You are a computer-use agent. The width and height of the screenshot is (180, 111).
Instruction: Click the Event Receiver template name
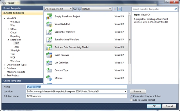pyautogui.click(x=62, y=55)
